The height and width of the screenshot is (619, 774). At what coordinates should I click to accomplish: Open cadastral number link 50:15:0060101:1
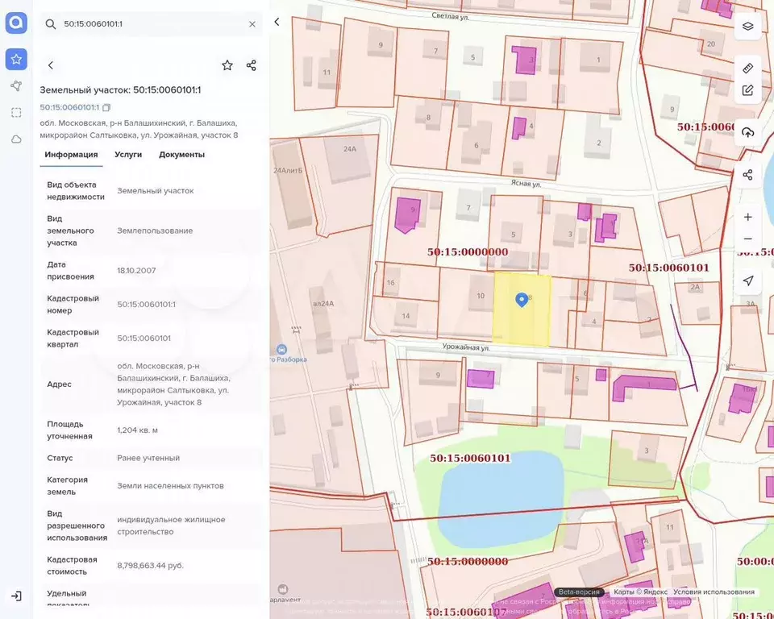[69, 108]
